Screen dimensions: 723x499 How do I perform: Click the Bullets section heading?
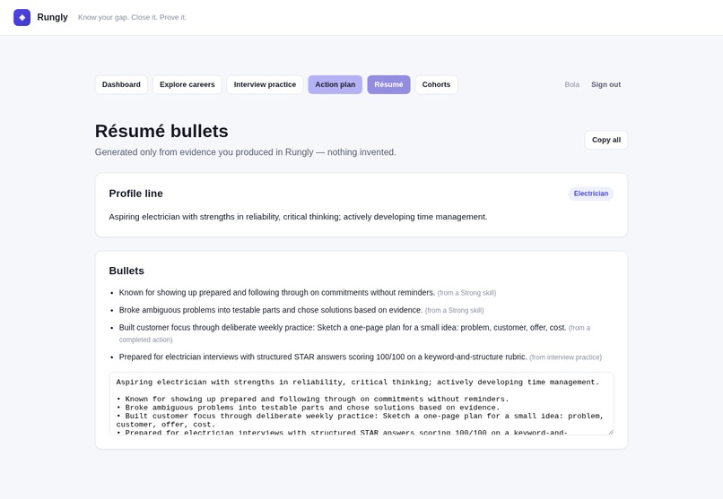(126, 271)
